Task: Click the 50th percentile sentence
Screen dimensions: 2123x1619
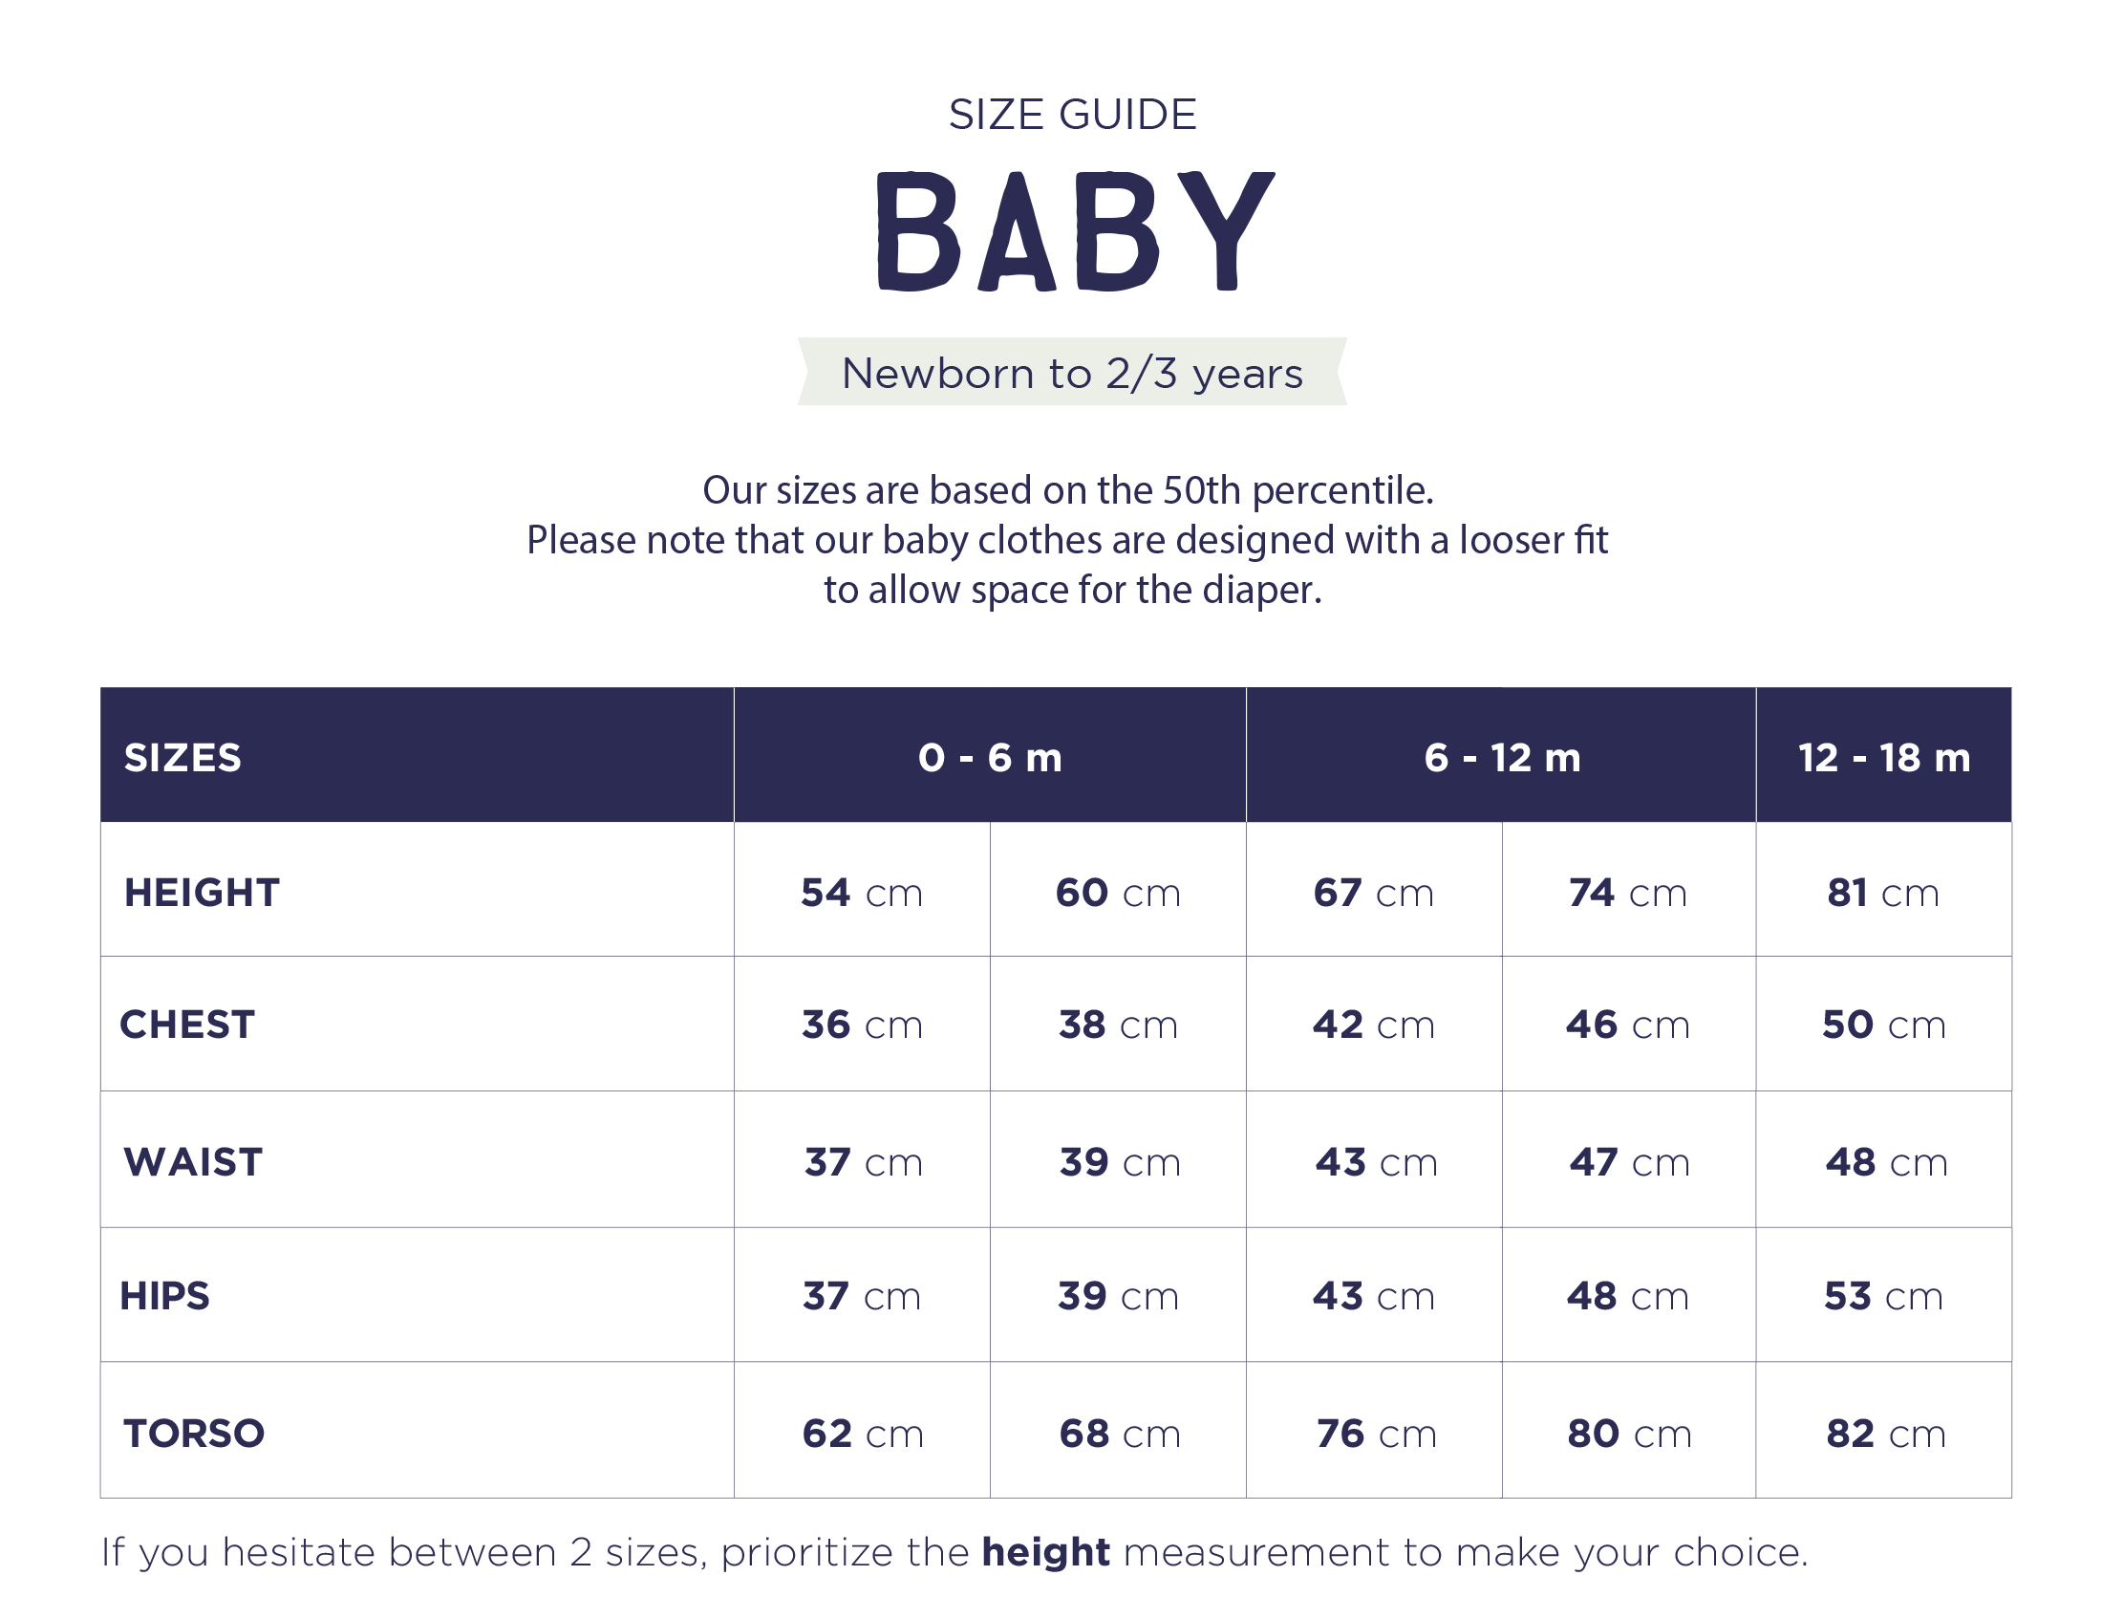Action: pyautogui.click(x=1067, y=490)
